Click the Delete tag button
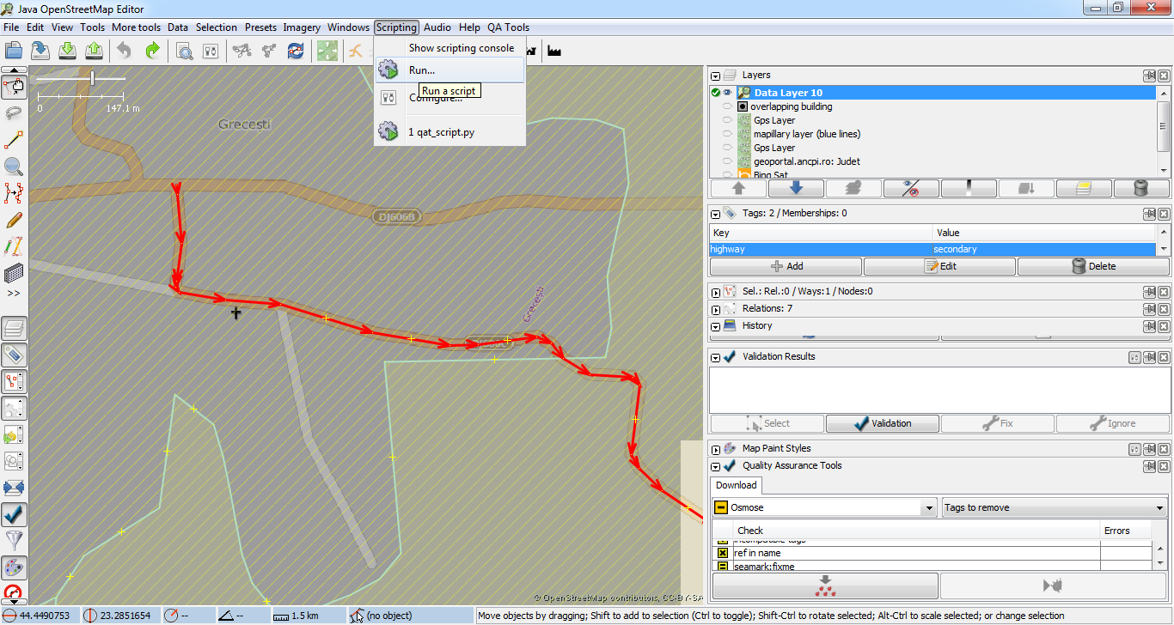 pos(1093,266)
